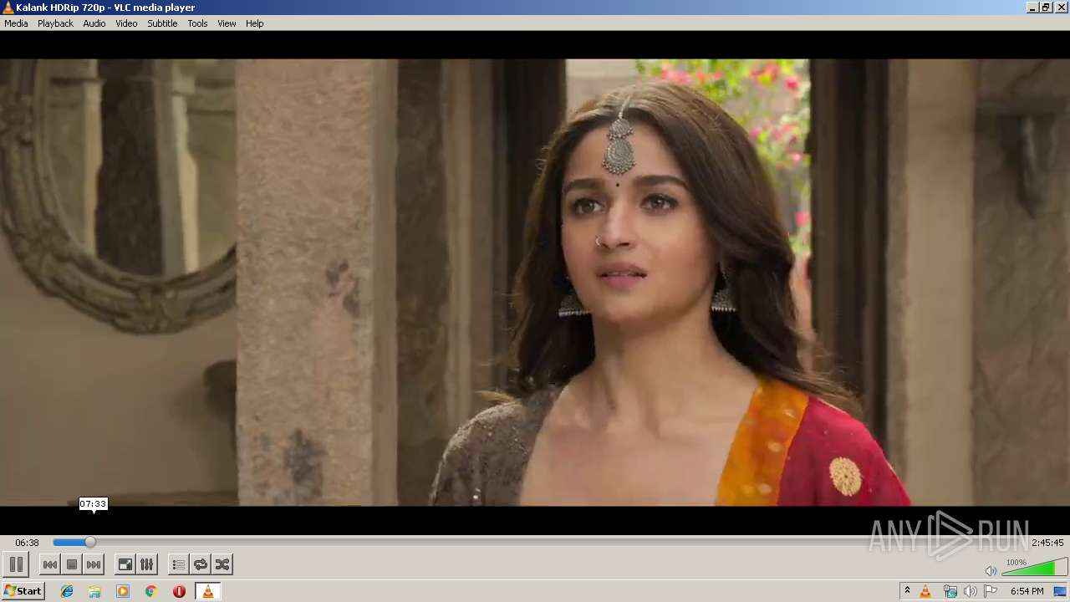Jump to previous media in playlist
1070x602 pixels.
point(50,564)
